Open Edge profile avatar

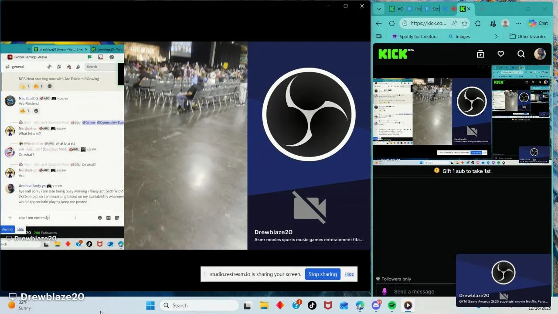(x=506, y=24)
